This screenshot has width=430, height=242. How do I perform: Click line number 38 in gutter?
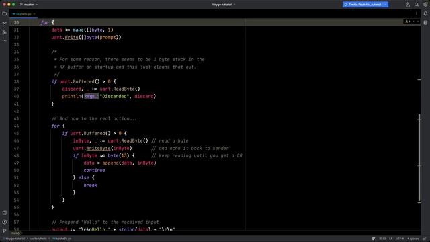[x=16, y=82]
